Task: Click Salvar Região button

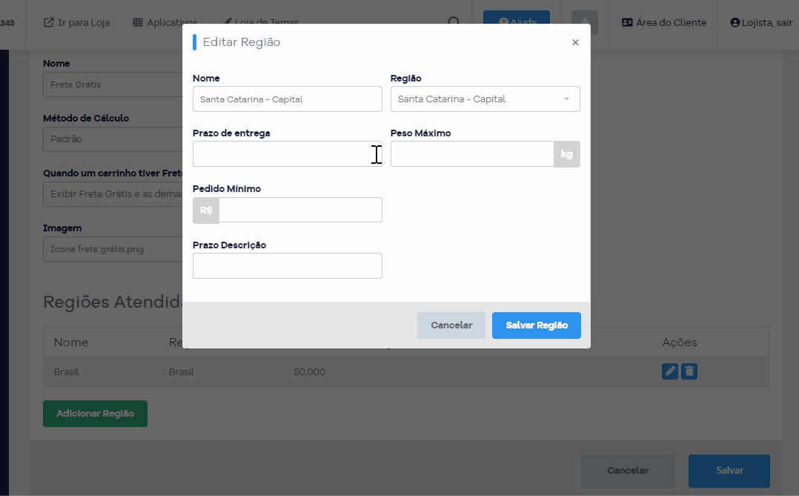Action: coord(537,325)
